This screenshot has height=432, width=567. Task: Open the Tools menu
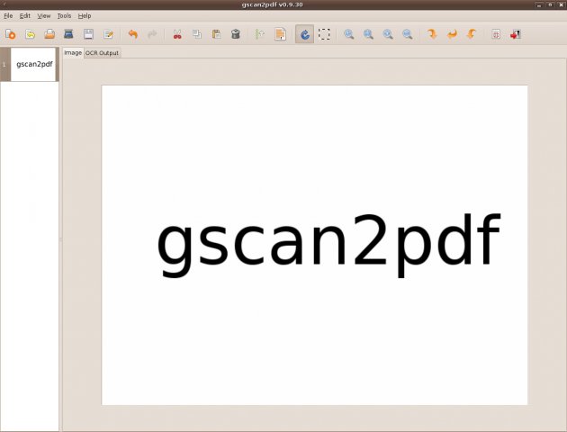coord(64,16)
